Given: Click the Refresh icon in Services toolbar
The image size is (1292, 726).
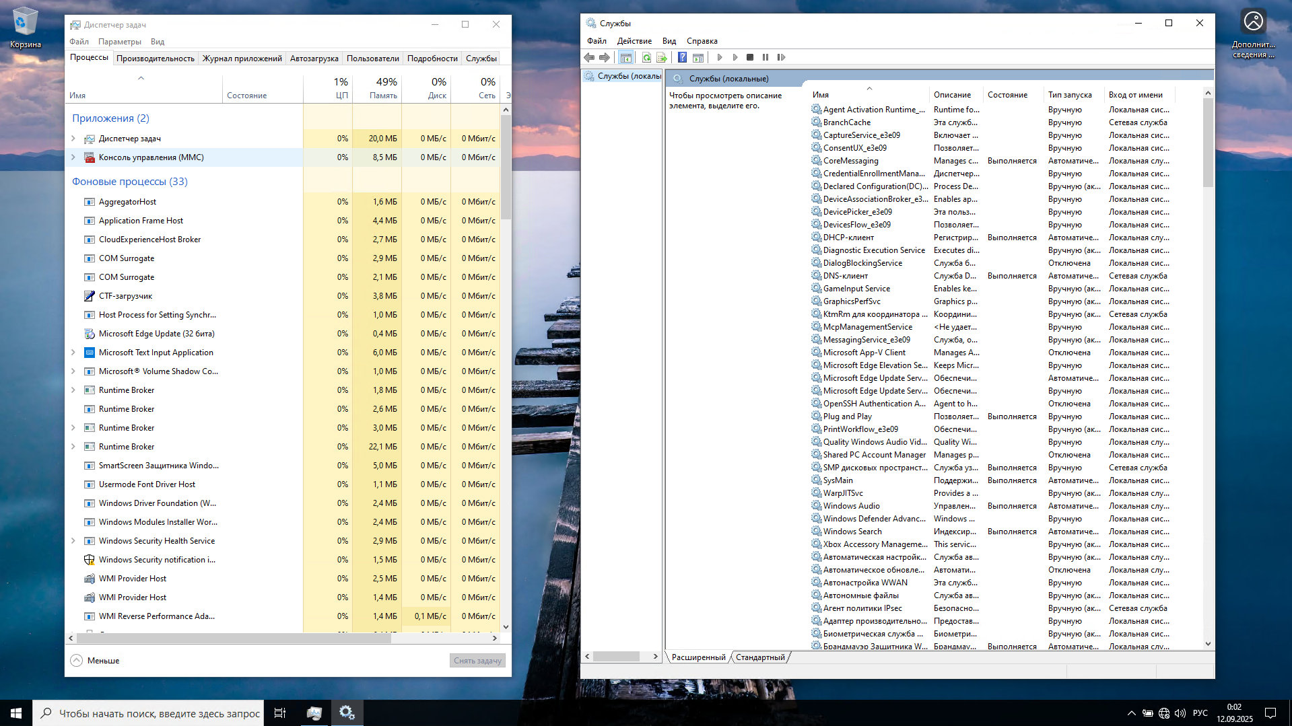Looking at the screenshot, I should point(646,57).
